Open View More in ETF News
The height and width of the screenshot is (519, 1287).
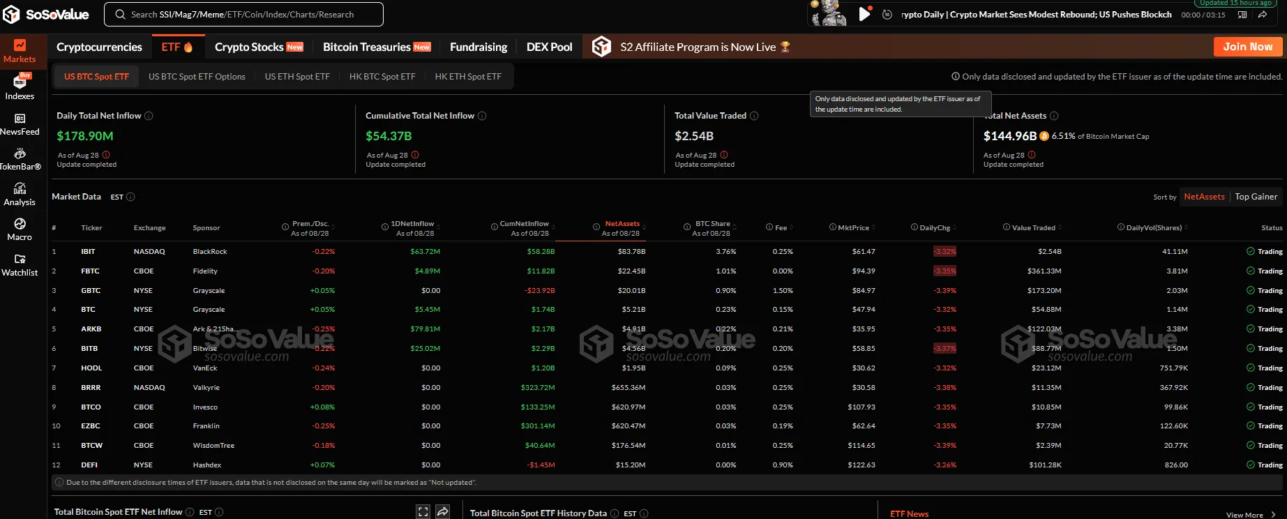point(1251,515)
